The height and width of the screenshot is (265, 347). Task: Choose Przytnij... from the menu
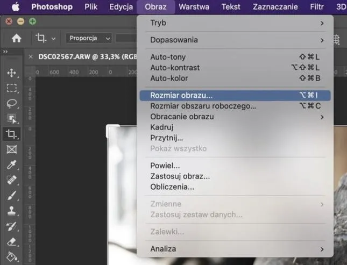[x=235, y=138]
